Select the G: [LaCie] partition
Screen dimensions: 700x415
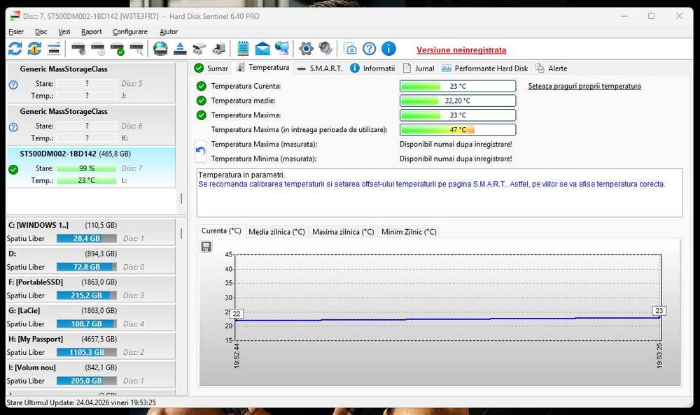[x=90, y=317]
